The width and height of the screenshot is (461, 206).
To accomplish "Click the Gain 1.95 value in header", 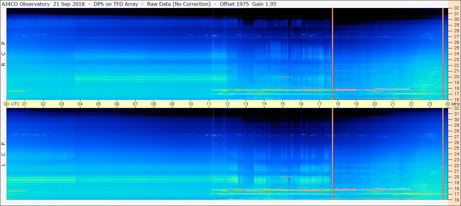I will pyautogui.click(x=264, y=4).
